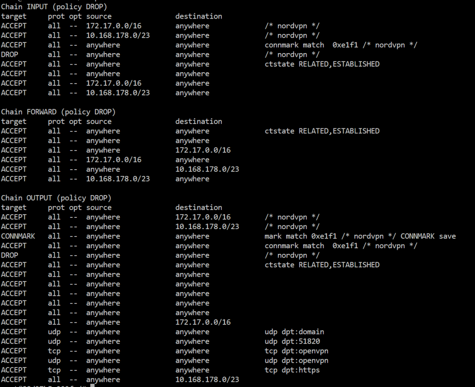Click the "tcp dpt:https" rule text

[x=292, y=370]
